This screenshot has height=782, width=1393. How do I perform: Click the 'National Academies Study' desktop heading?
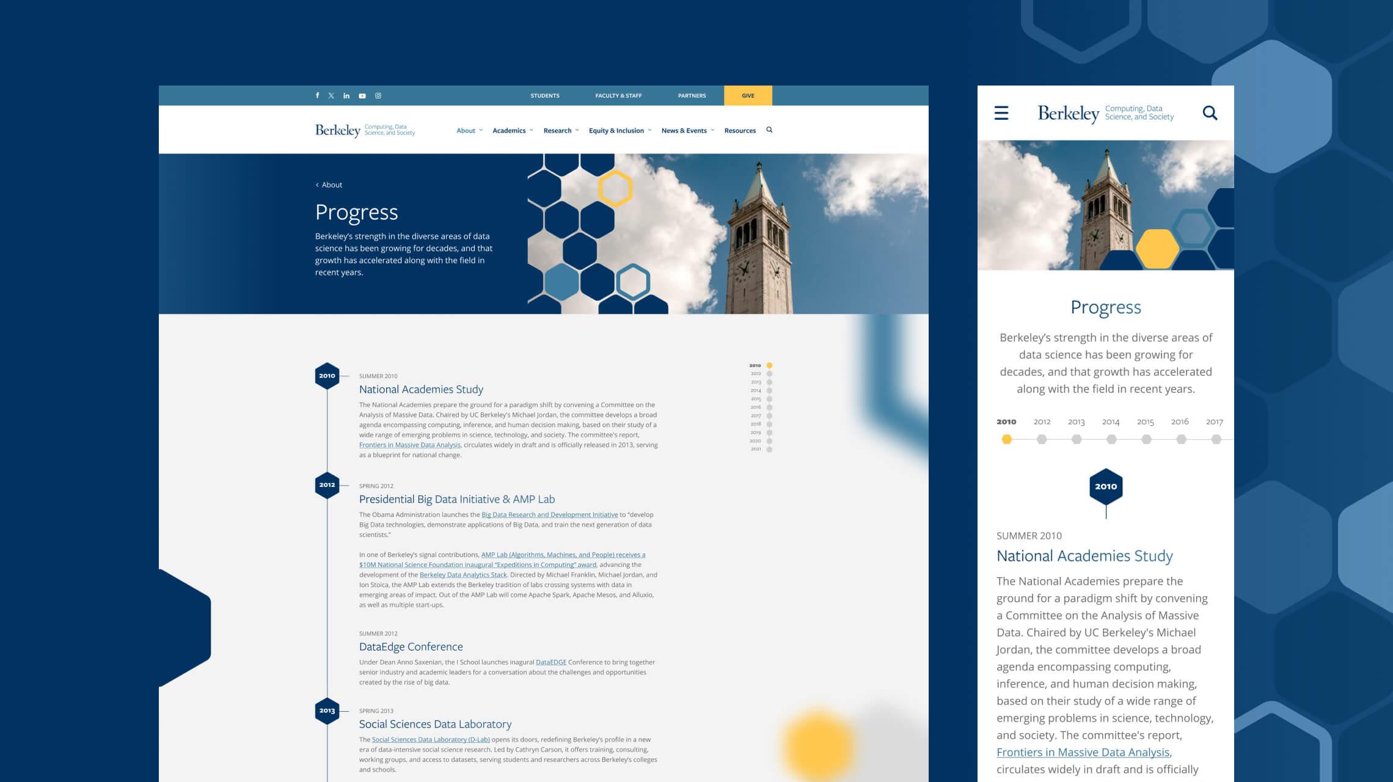point(421,390)
